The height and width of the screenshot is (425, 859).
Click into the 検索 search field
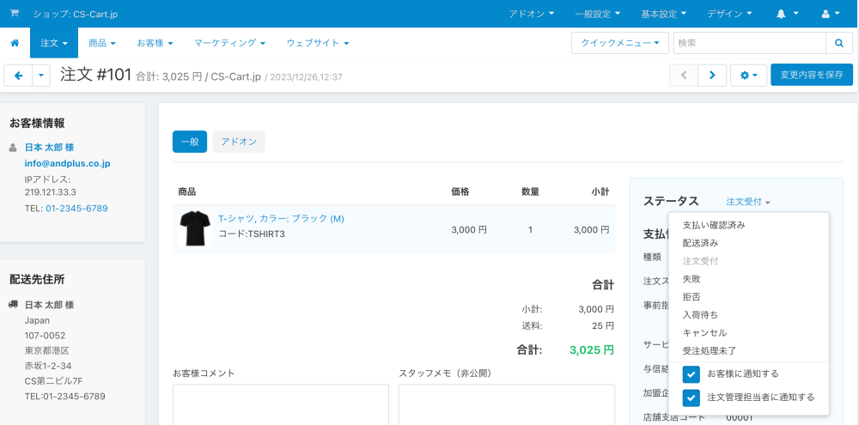(748, 42)
